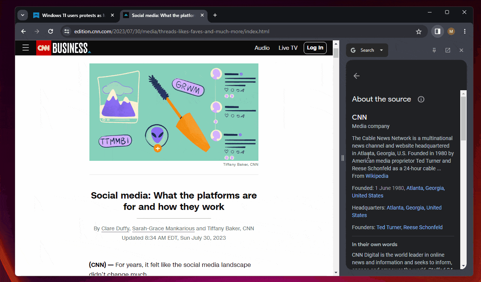Image resolution: width=481 pixels, height=282 pixels.
Task: Click the back arrow in the Search side panel
Action: click(356, 76)
